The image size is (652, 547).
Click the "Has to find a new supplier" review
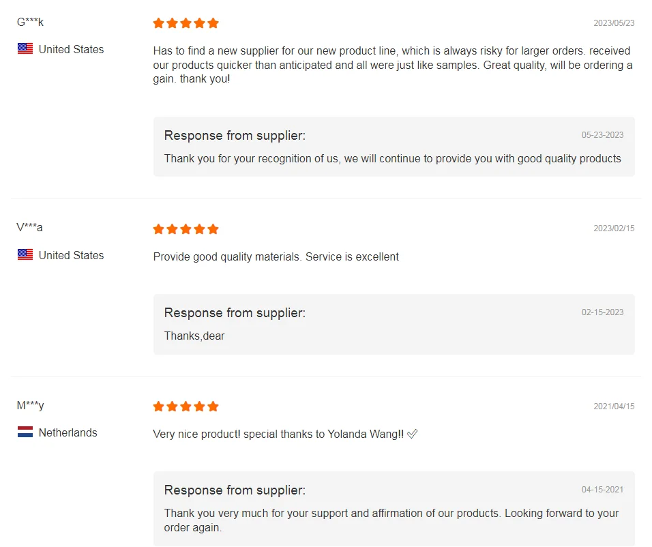point(392,65)
